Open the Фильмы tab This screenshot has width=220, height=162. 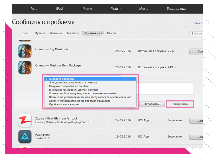point(56,33)
